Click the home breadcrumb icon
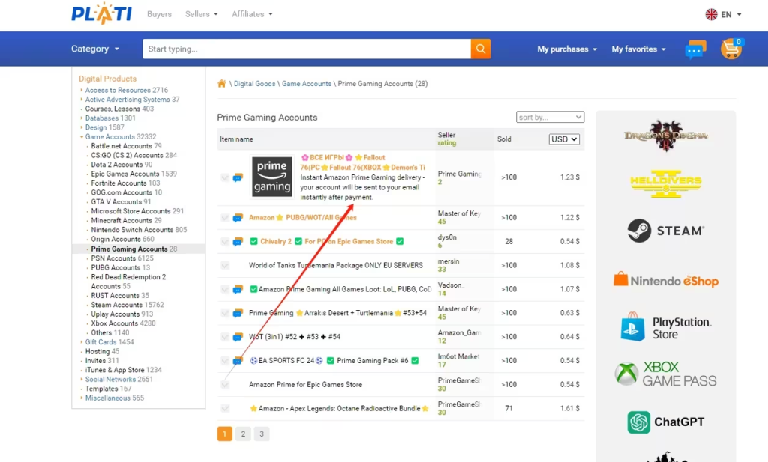Viewport: 768px width, 462px height. [x=222, y=84]
